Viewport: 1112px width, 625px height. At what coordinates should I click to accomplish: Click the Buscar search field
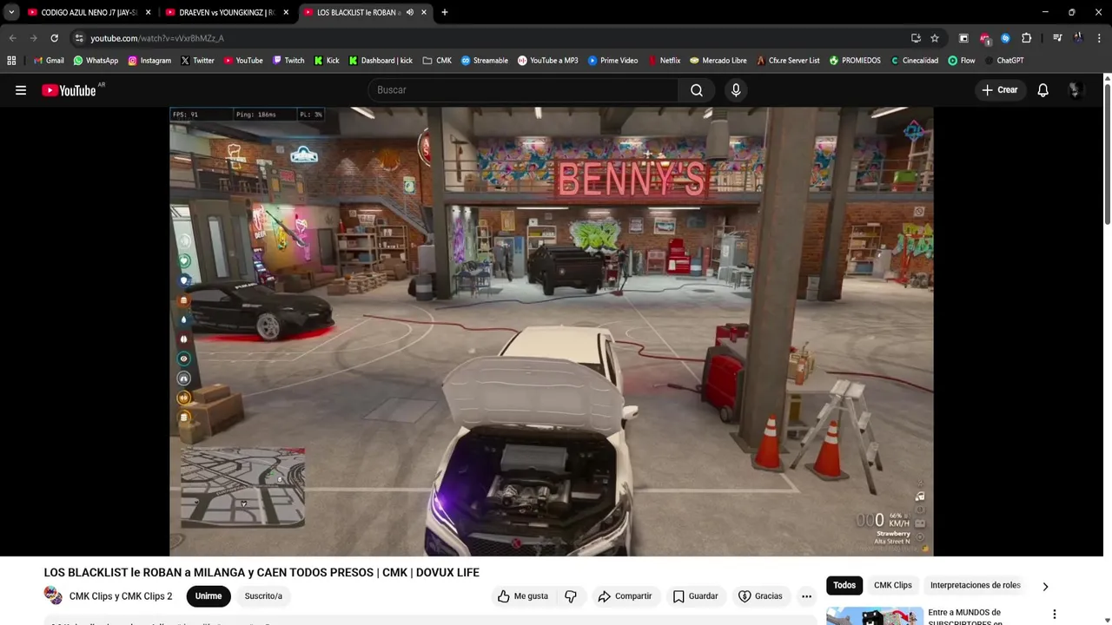click(x=523, y=90)
